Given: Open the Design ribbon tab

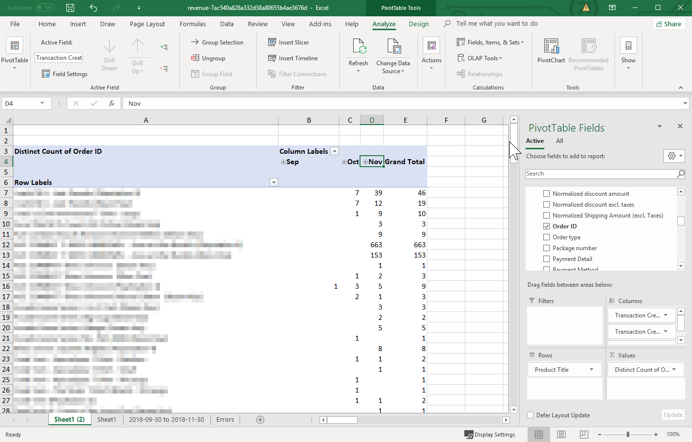Looking at the screenshot, I should [x=418, y=24].
